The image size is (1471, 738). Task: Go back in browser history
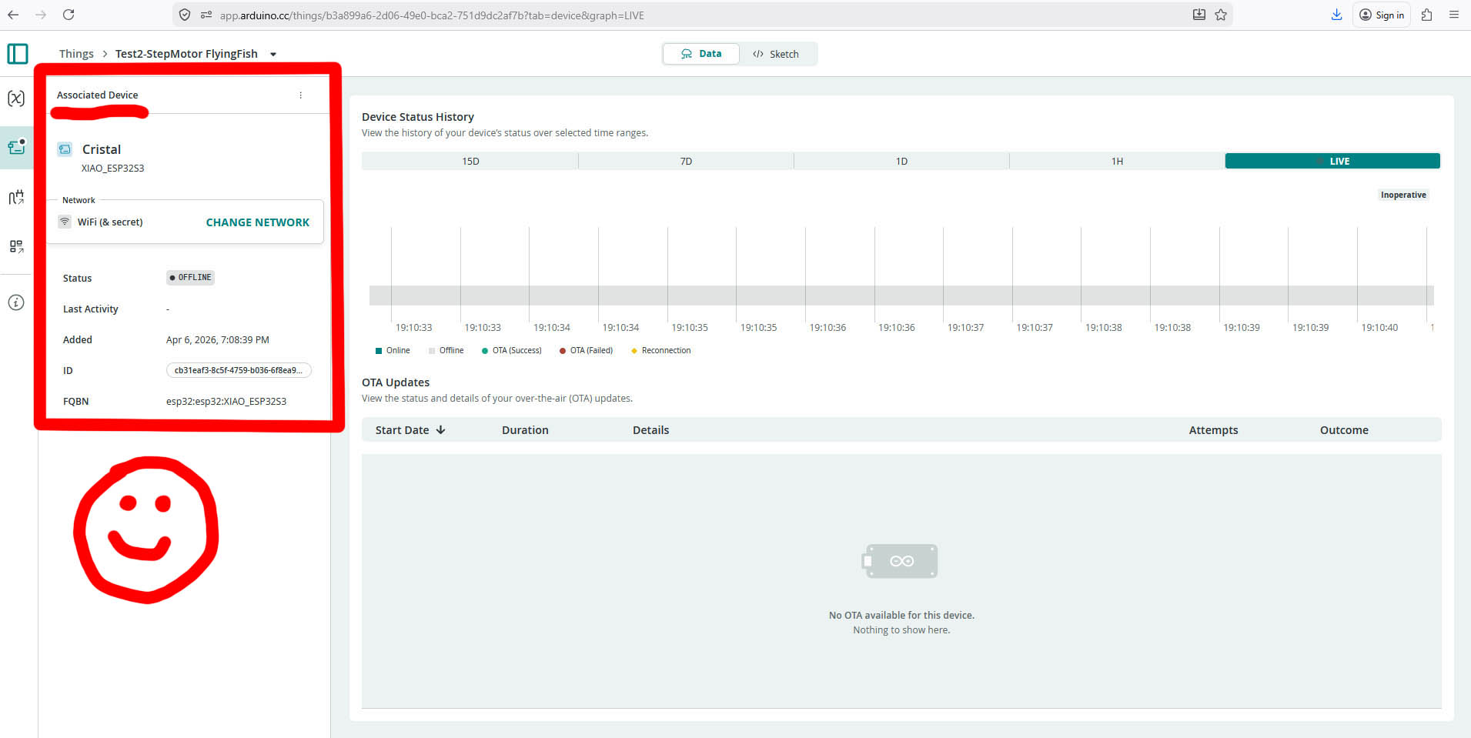coord(13,15)
